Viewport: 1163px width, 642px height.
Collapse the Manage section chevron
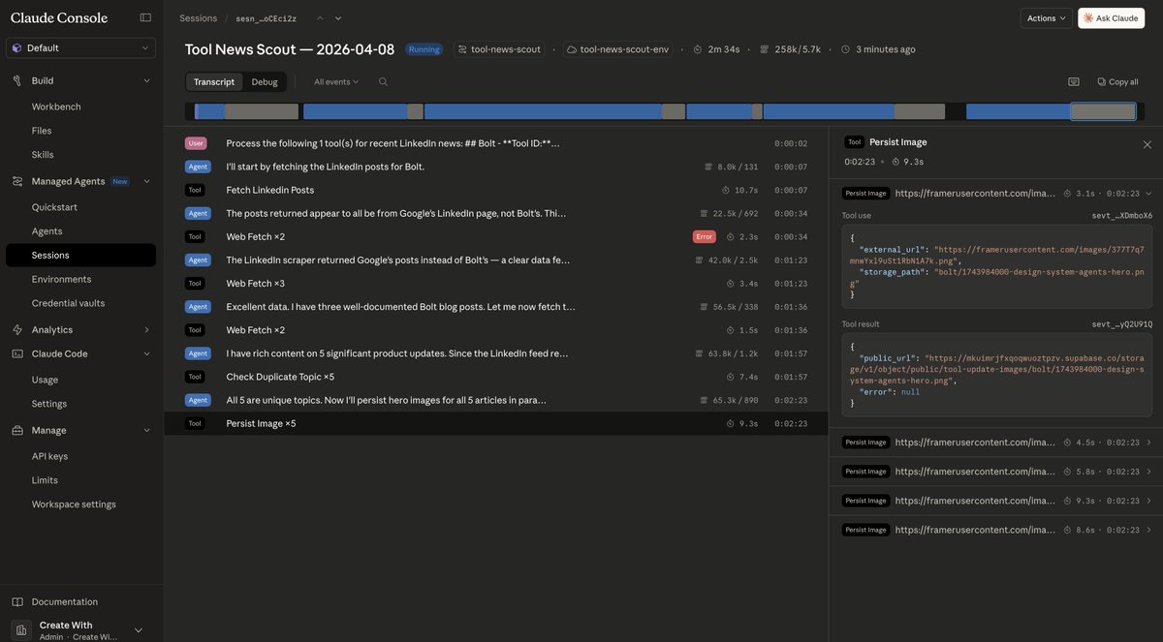click(146, 430)
